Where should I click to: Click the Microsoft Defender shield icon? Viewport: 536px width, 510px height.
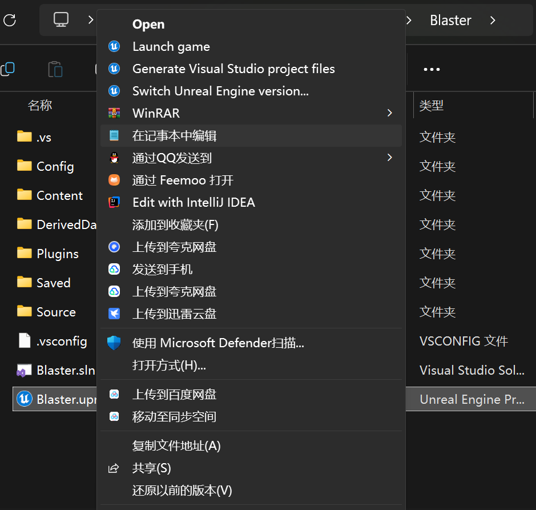click(114, 343)
